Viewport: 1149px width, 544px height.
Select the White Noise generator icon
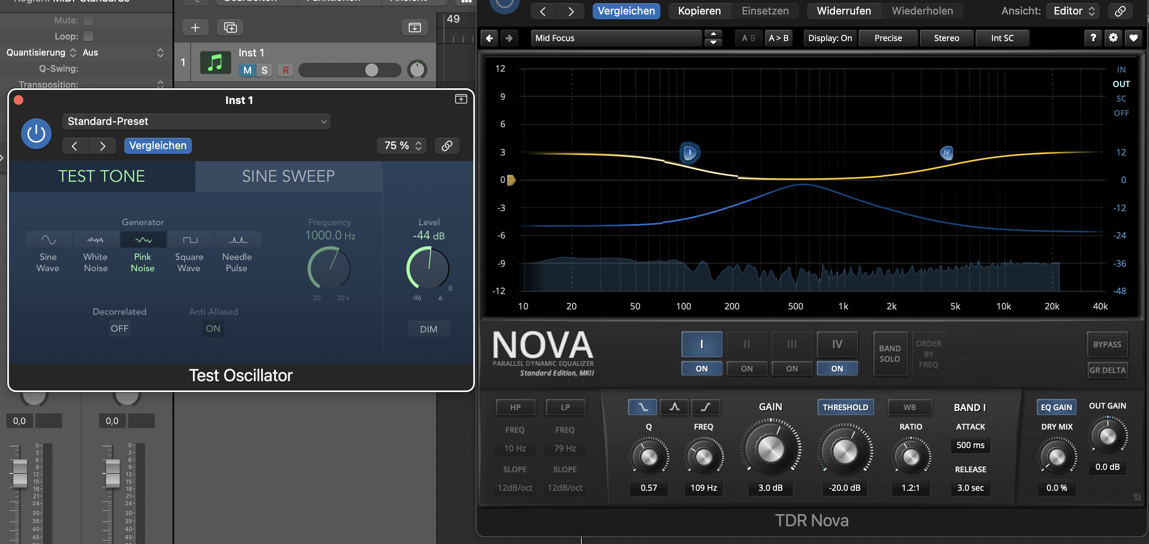point(96,240)
